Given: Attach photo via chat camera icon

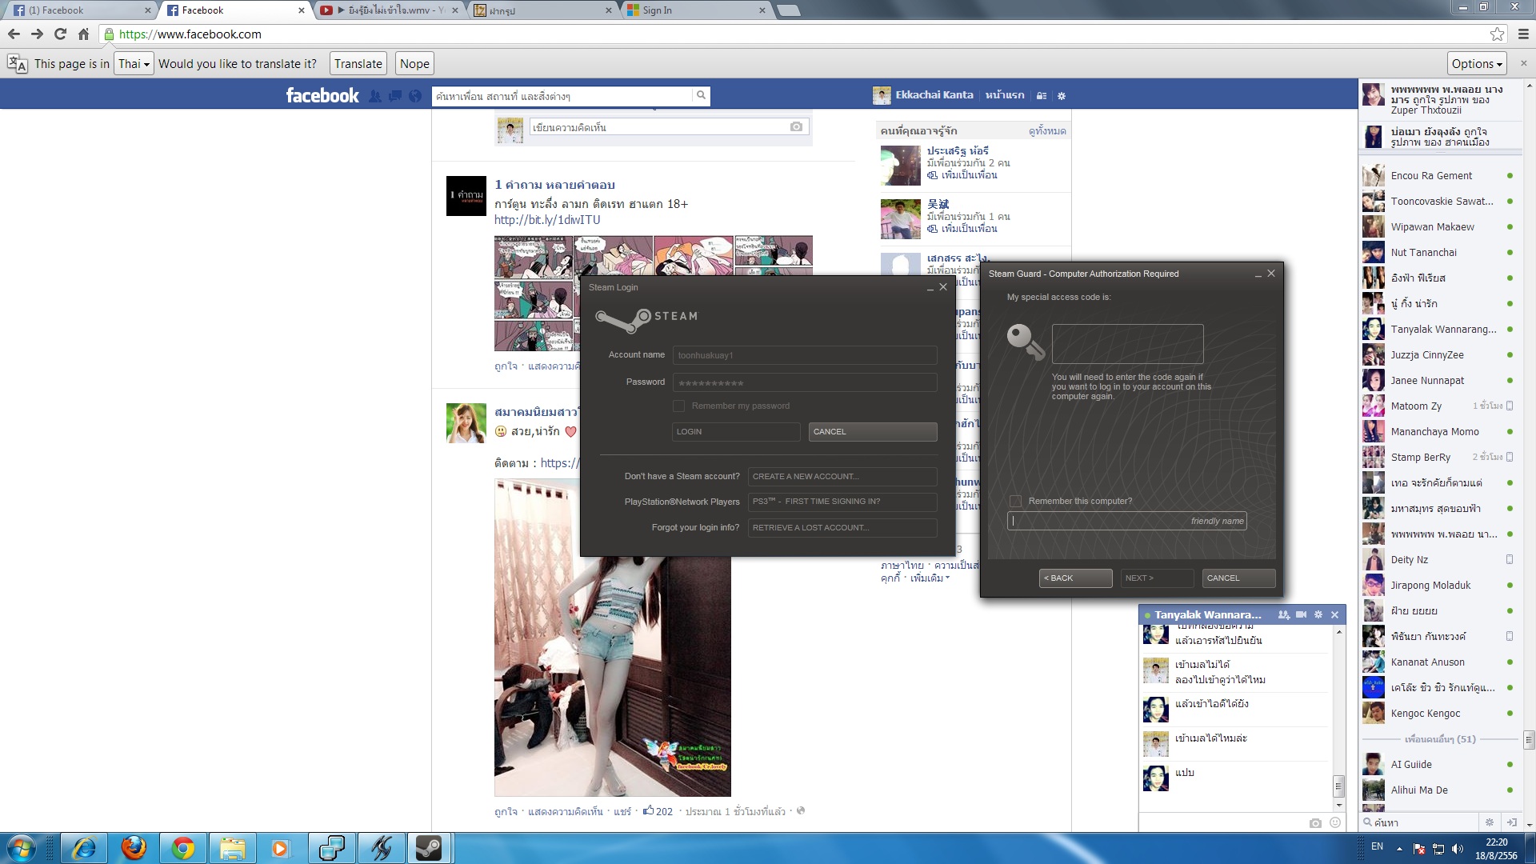Looking at the screenshot, I should click(x=1315, y=822).
